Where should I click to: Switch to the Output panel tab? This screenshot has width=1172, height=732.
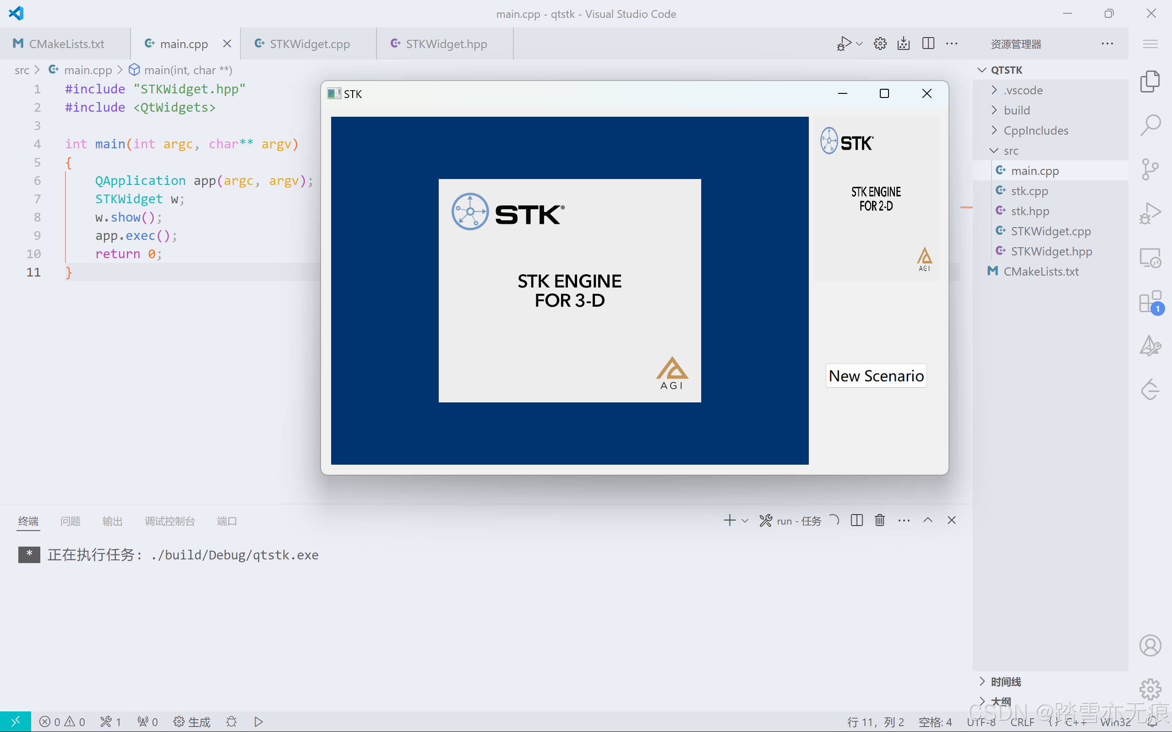click(112, 521)
